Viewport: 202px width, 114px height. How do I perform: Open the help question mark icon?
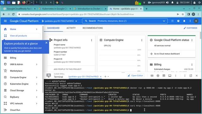[x=178, y=21]
